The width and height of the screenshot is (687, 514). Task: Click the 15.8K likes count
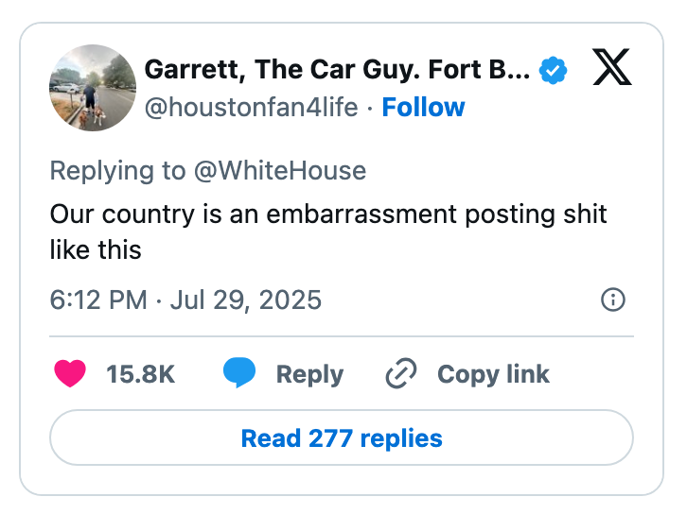click(x=140, y=374)
